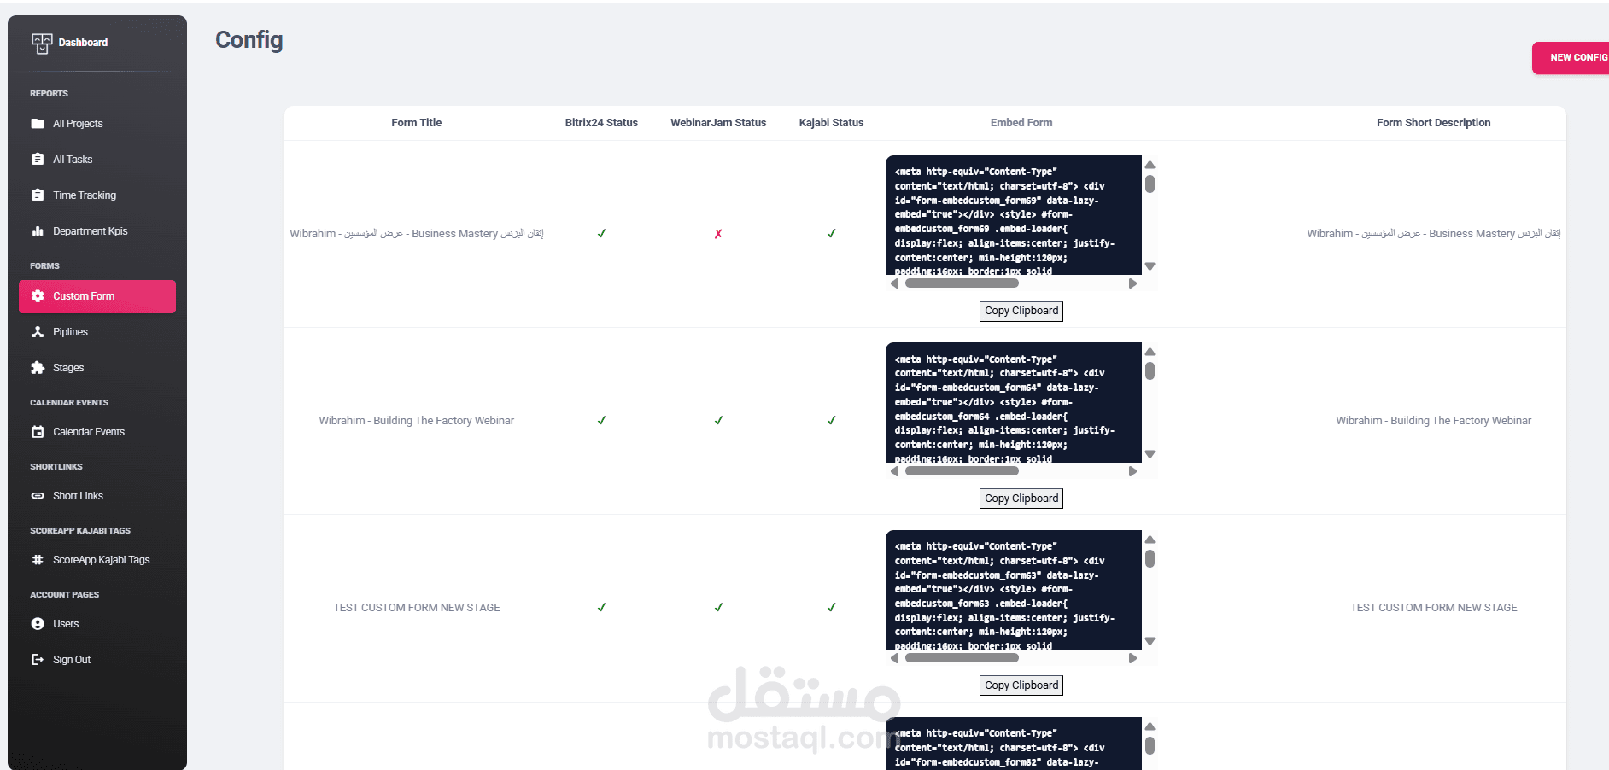1609x770 pixels.
Task: Click form title 'Wibrahim - Building The Factory Webinar'
Action: tap(417, 421)
